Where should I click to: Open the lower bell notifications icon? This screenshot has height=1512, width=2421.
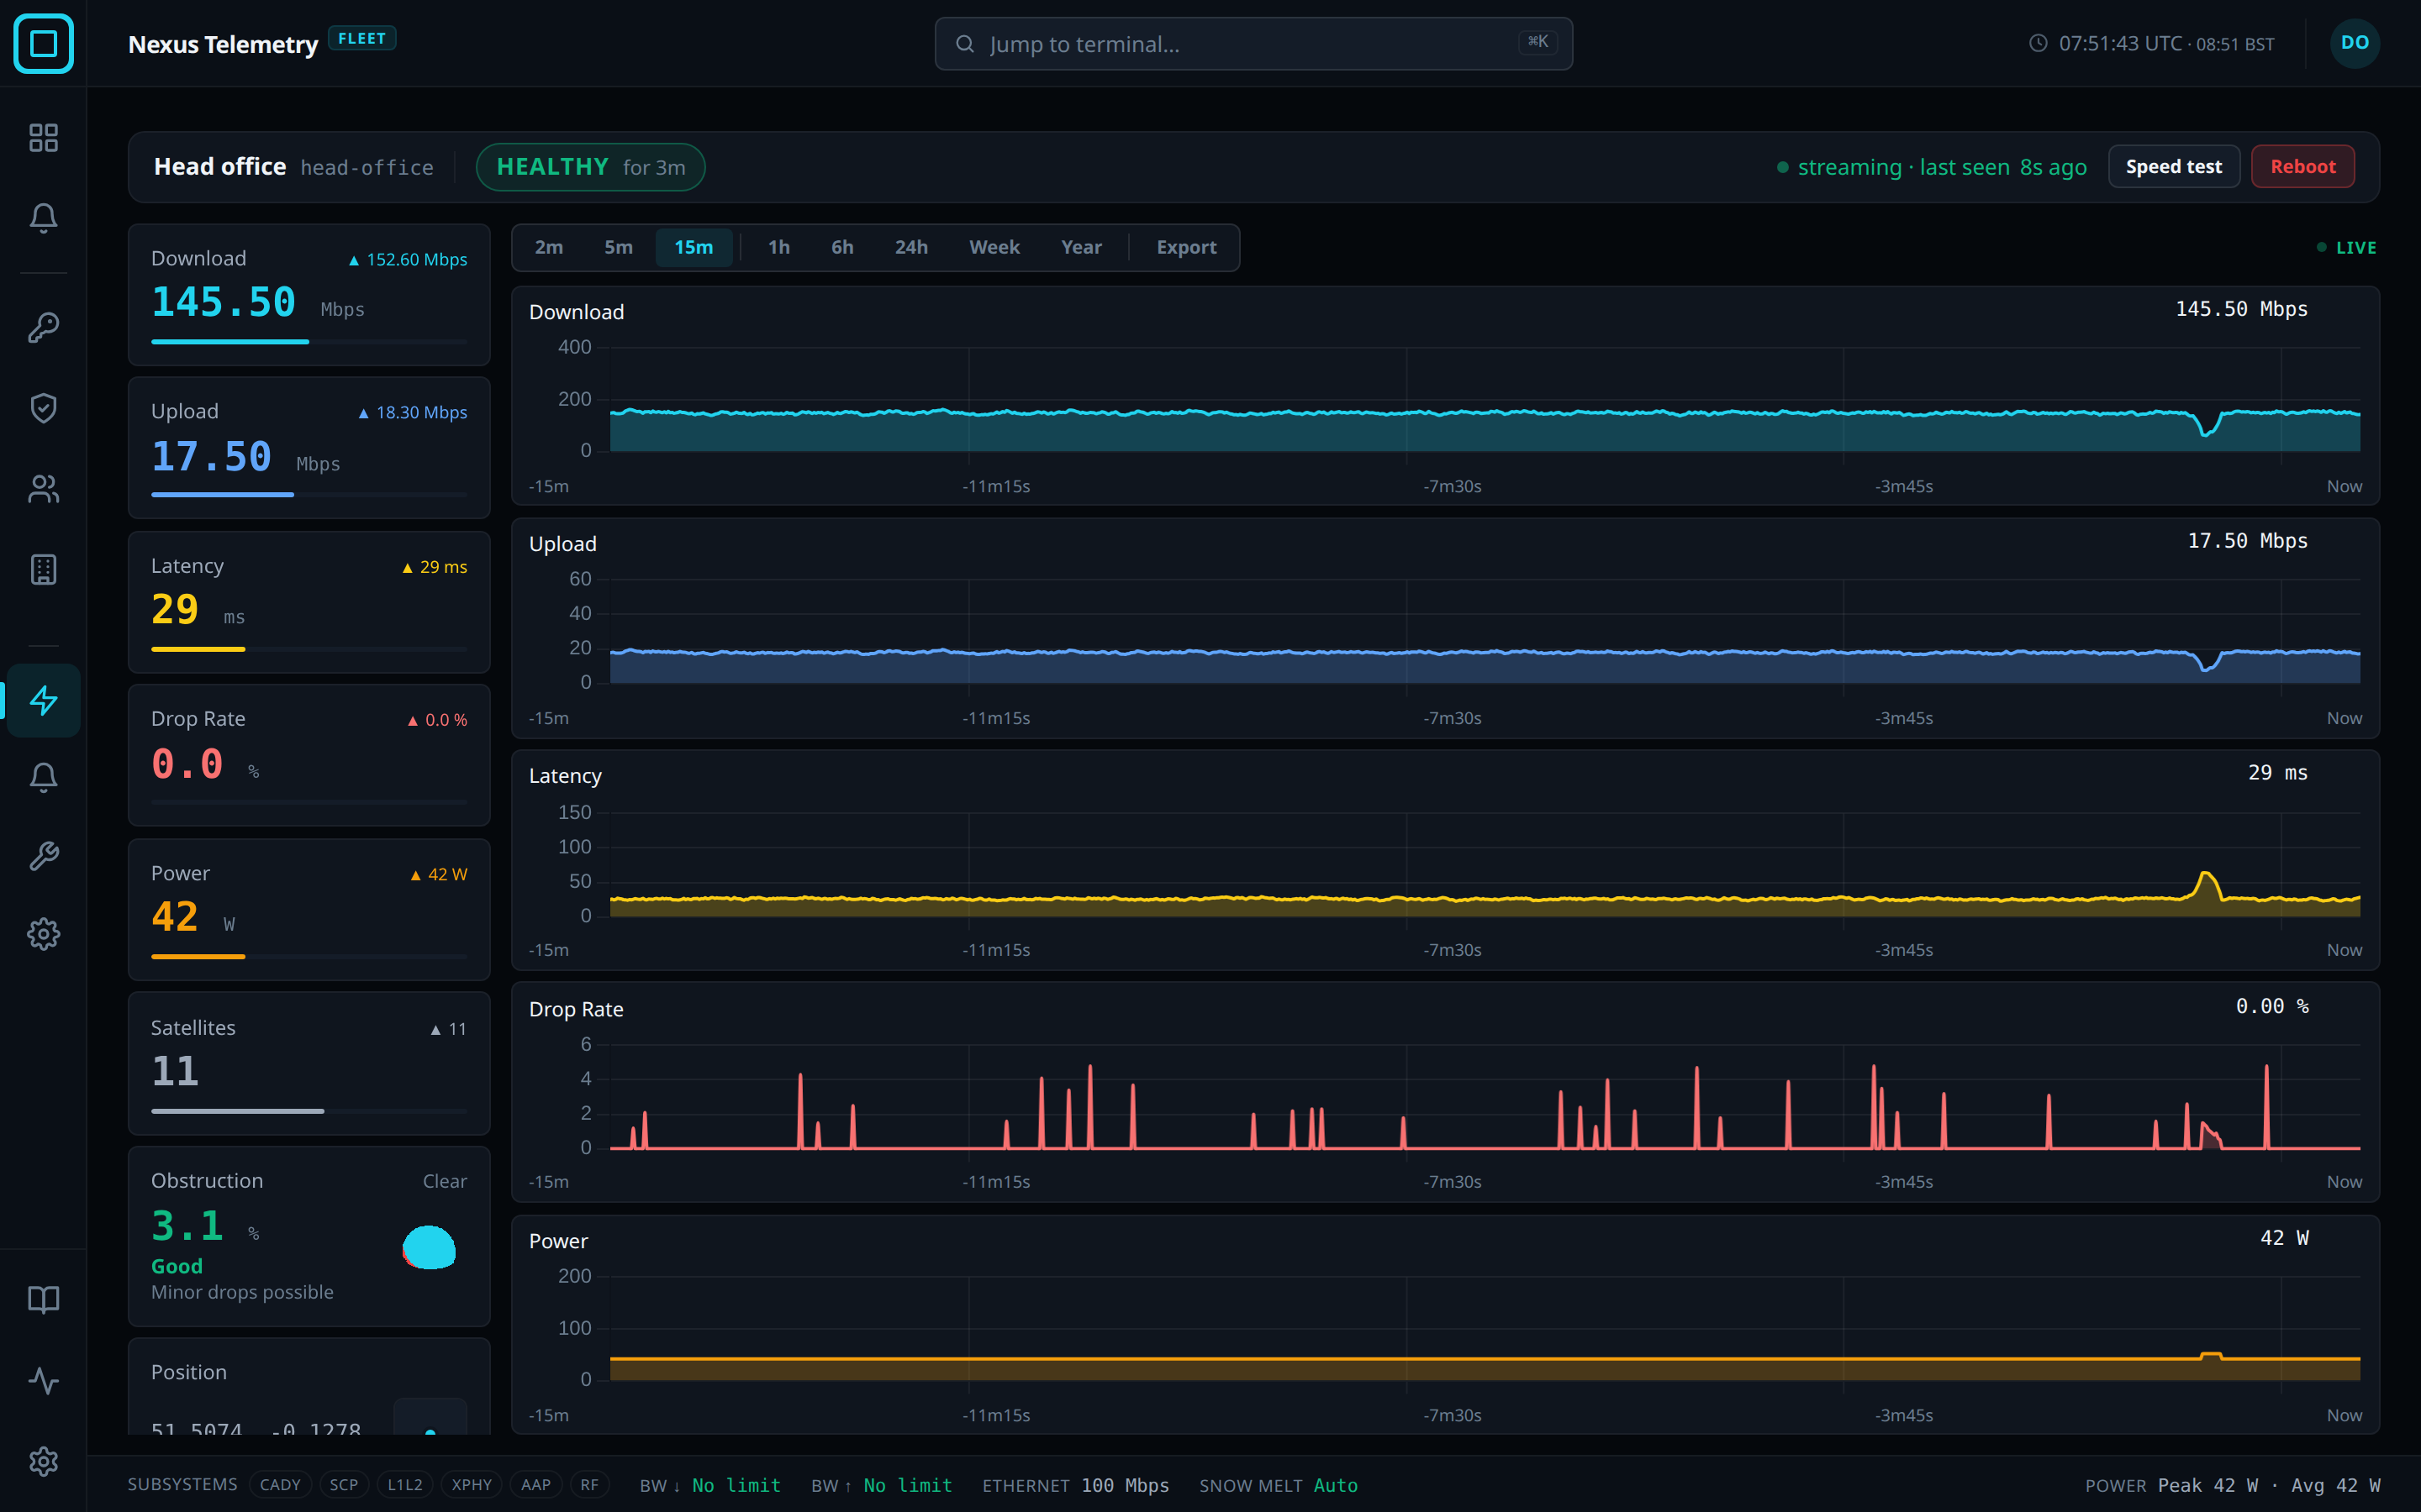click(43, 777)
